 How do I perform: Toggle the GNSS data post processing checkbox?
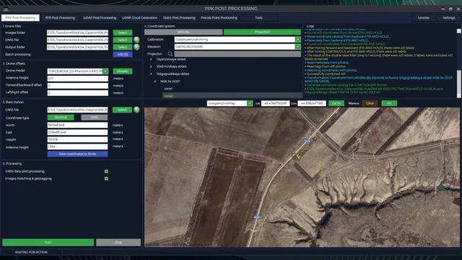(x=106, y=171)
